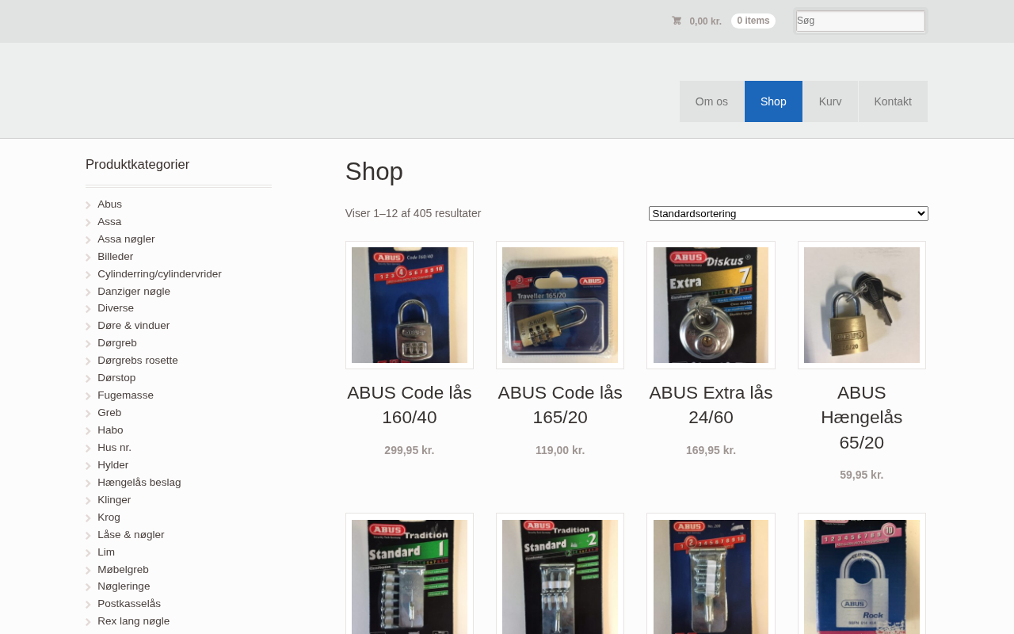View the Dørstop category
This screenshot has width=1014, height=634.
[x=116, y=378]
